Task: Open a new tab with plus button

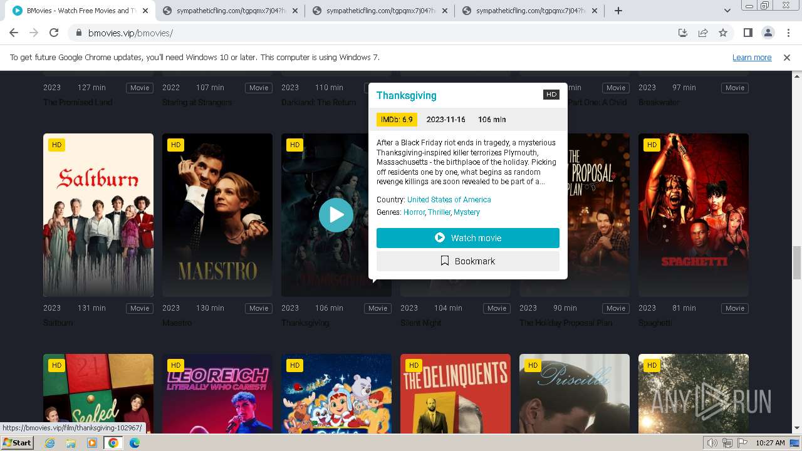Action: tap(618, 11)
